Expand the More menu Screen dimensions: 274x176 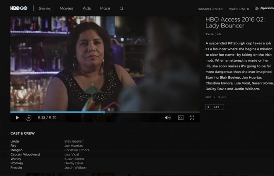coord(105,8)
